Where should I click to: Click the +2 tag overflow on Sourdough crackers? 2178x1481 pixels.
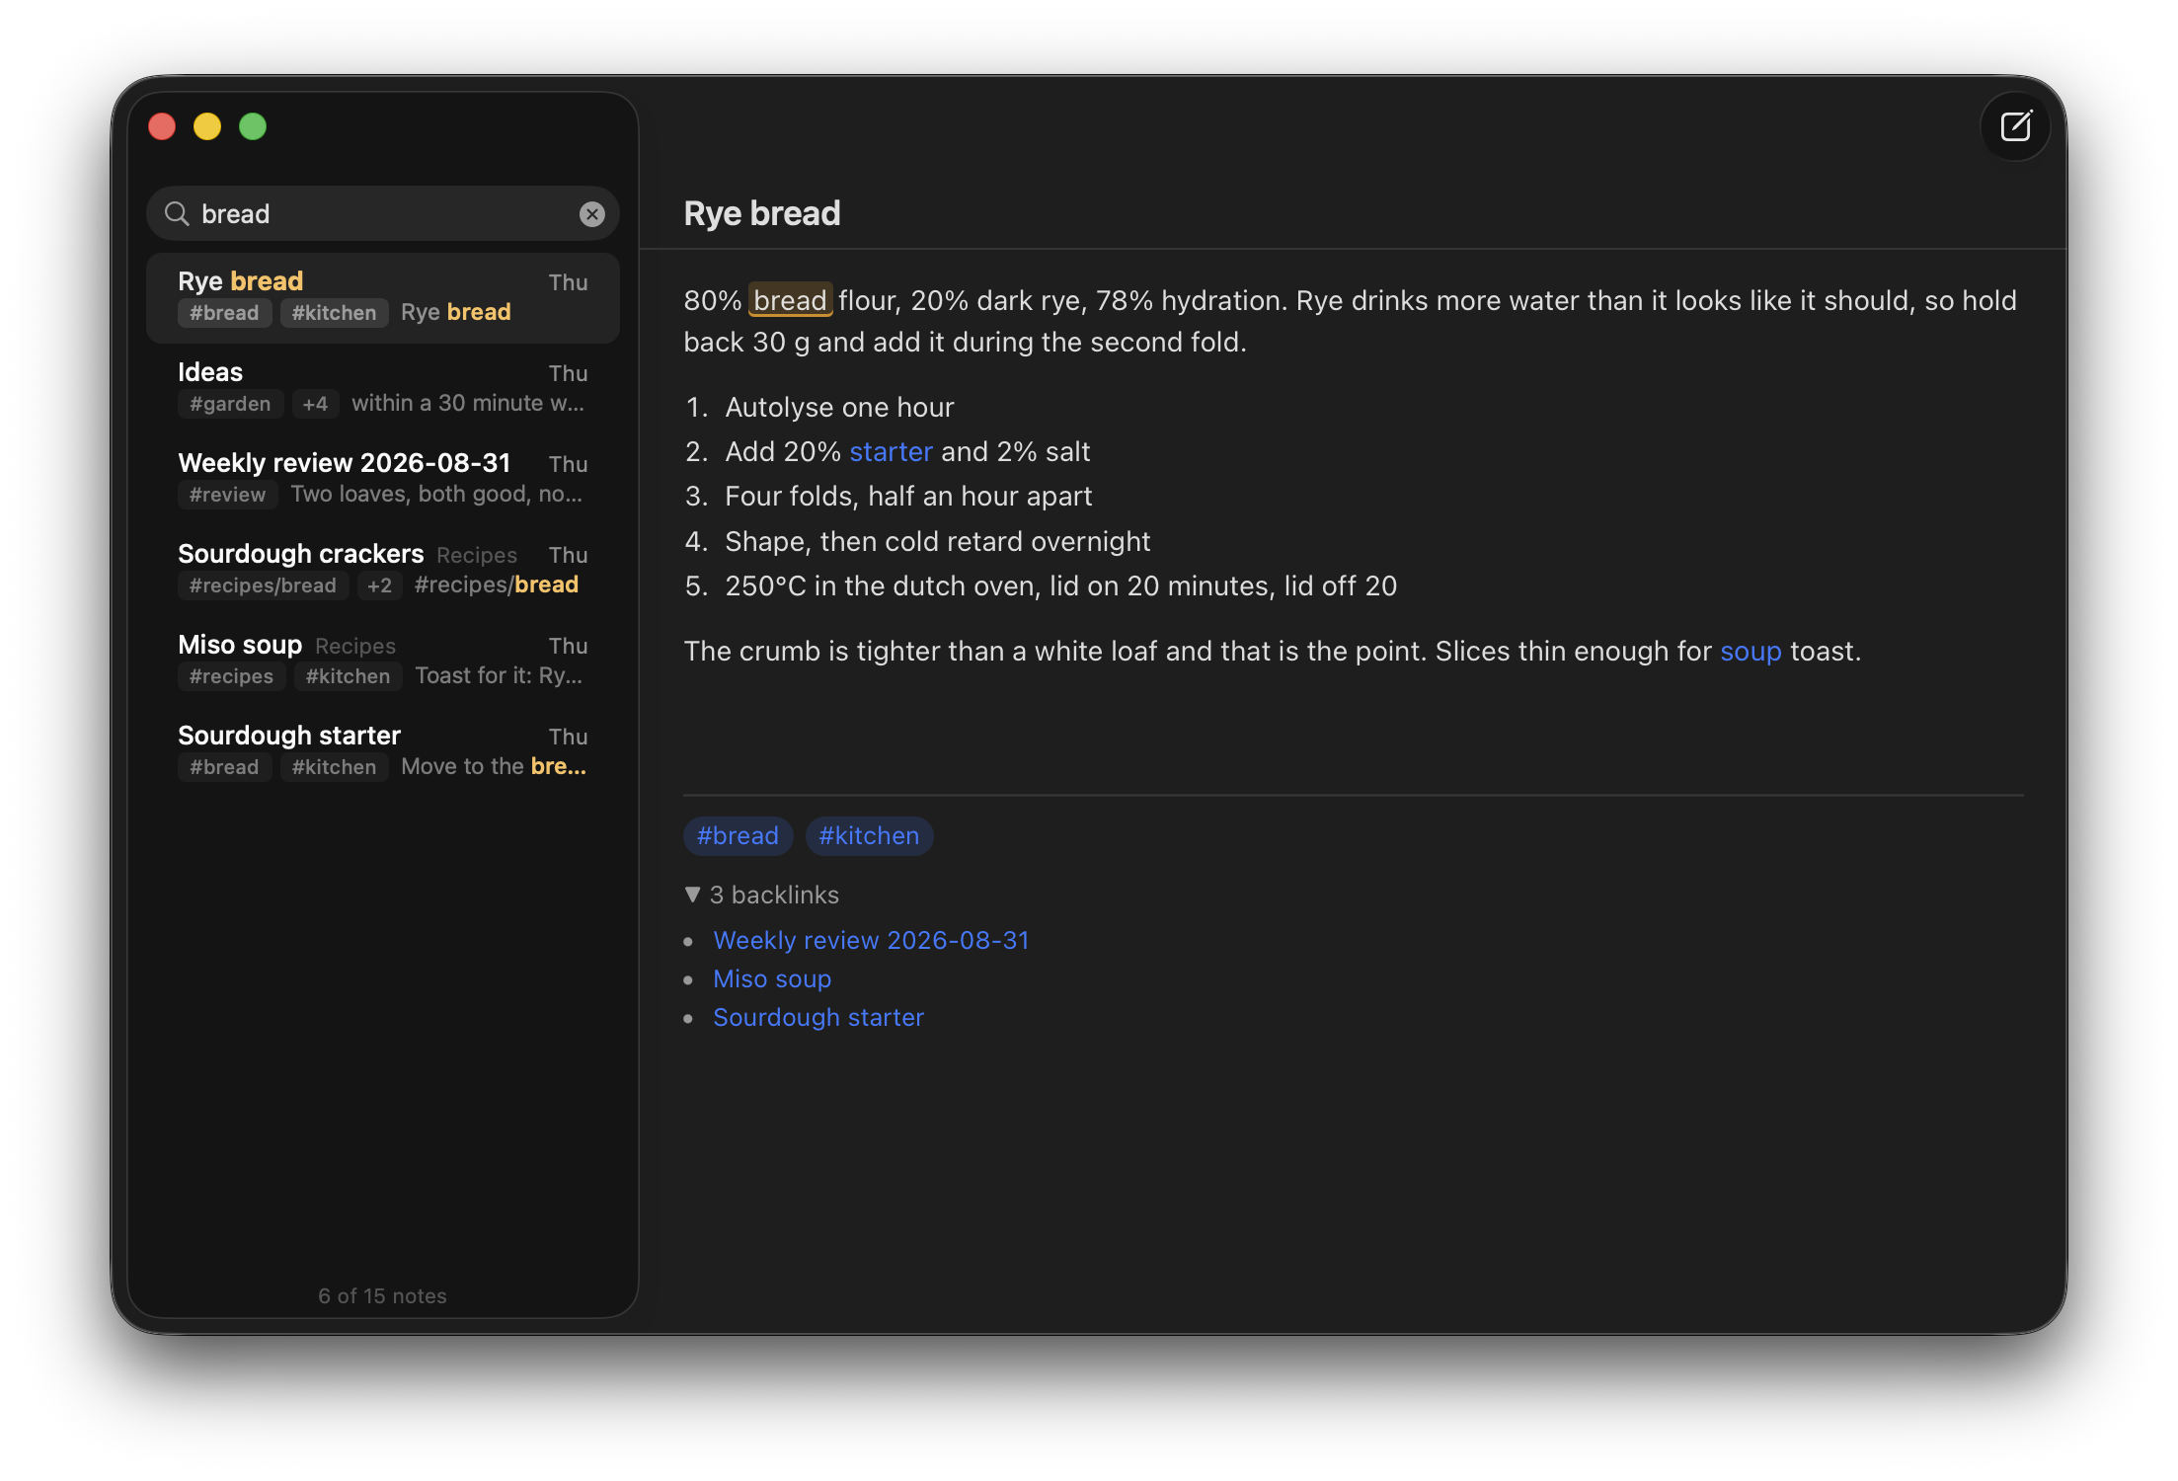[379, 585]
